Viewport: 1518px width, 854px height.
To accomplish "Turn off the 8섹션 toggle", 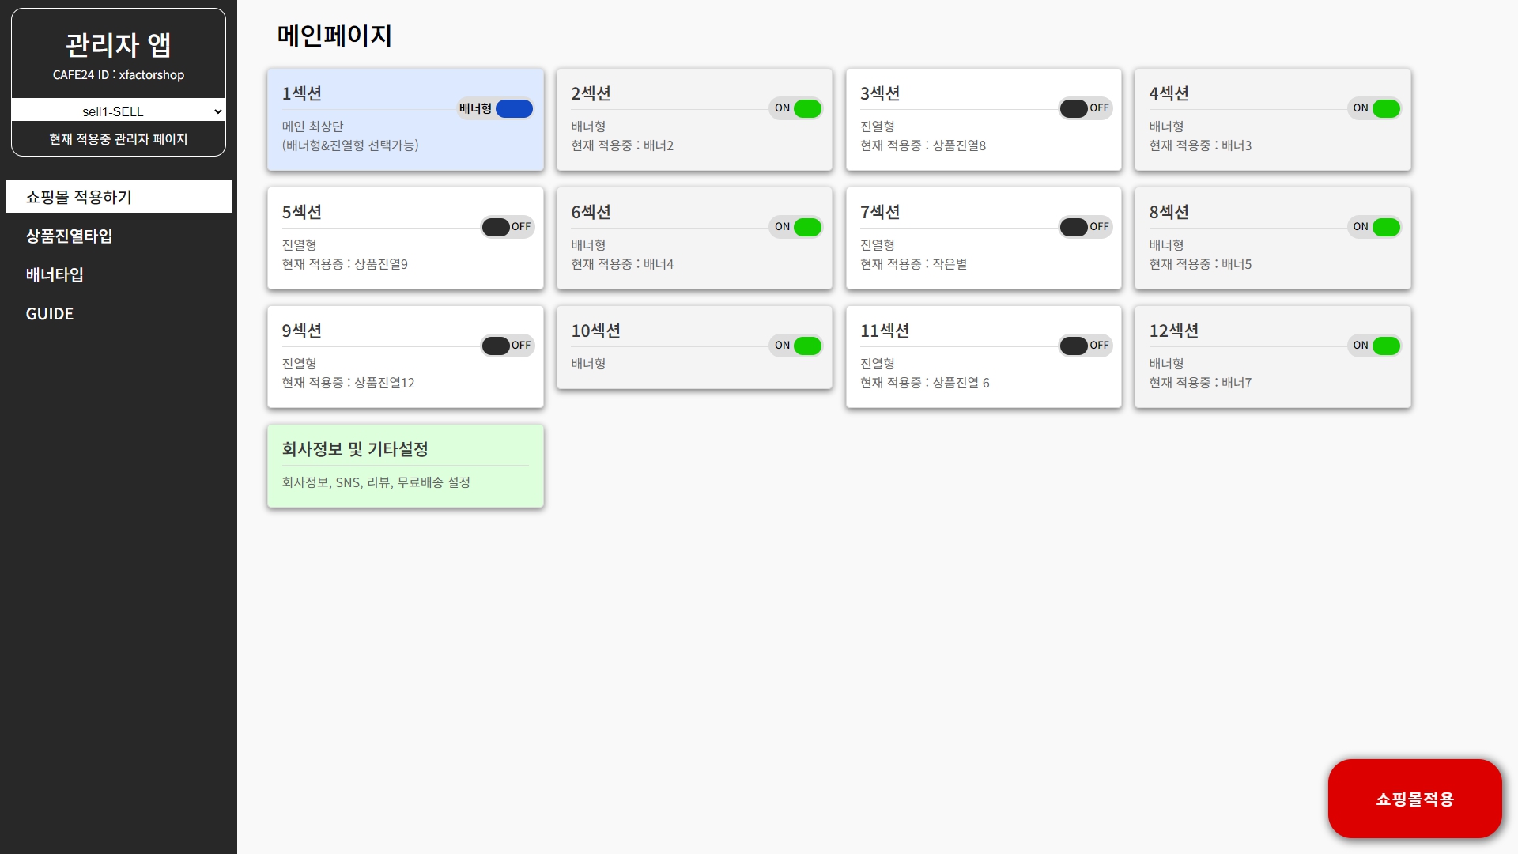I will click(x=1375, y=227).
